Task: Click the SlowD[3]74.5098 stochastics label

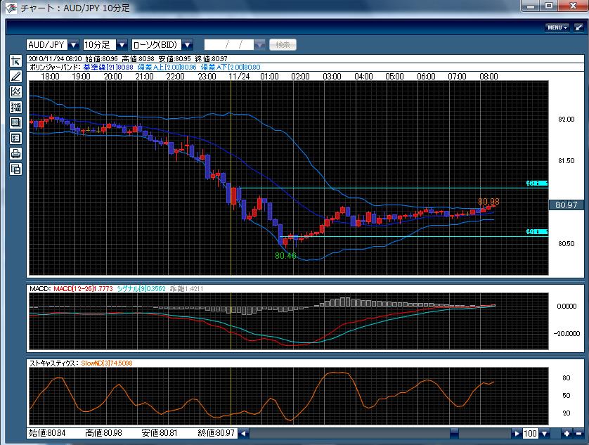Action: coord(107,363)
